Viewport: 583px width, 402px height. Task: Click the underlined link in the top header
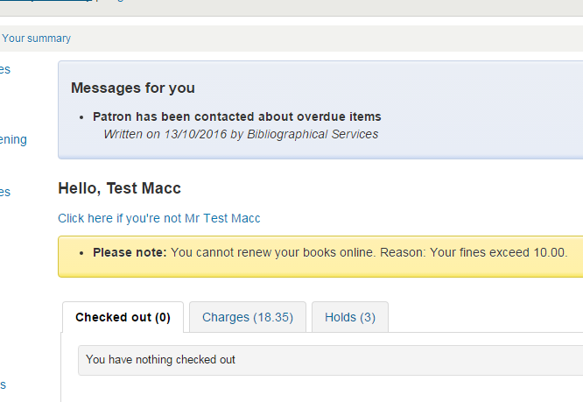coord(53,3)
